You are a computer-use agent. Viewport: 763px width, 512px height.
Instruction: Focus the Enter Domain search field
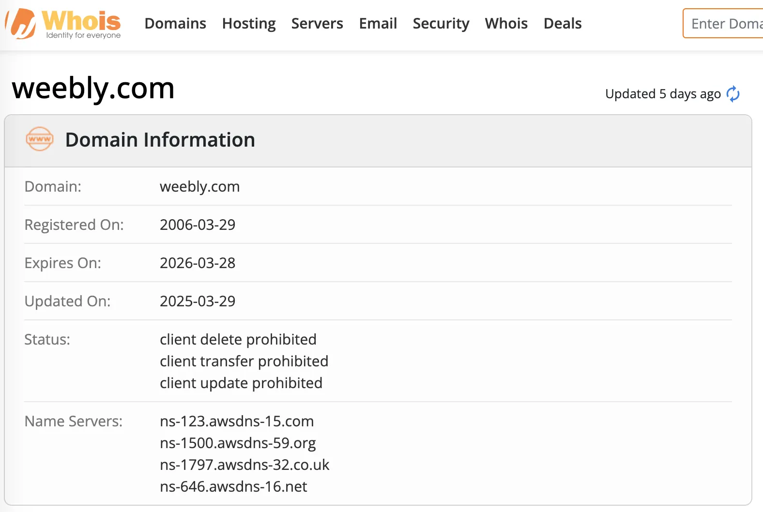(723, 23)
